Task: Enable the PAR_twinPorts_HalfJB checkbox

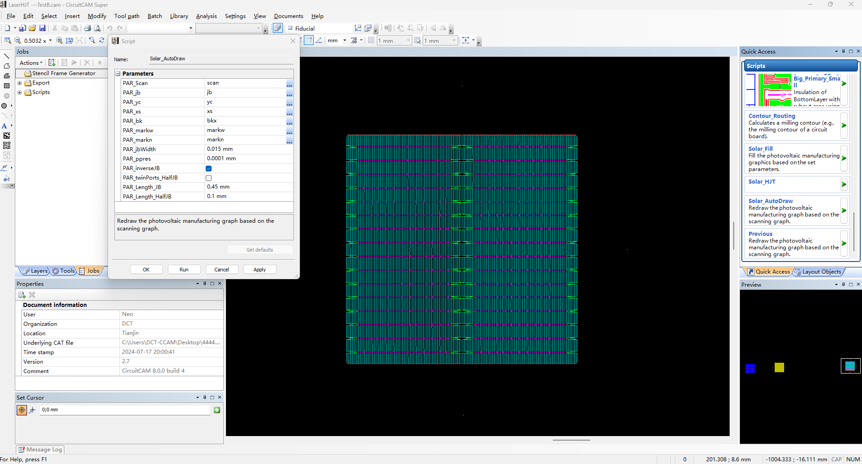Action: [x=209, y=178]
